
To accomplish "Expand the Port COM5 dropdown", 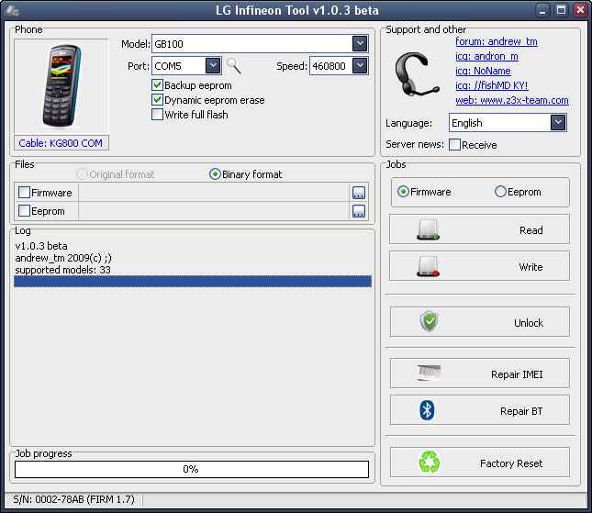I will pos(213,66).
